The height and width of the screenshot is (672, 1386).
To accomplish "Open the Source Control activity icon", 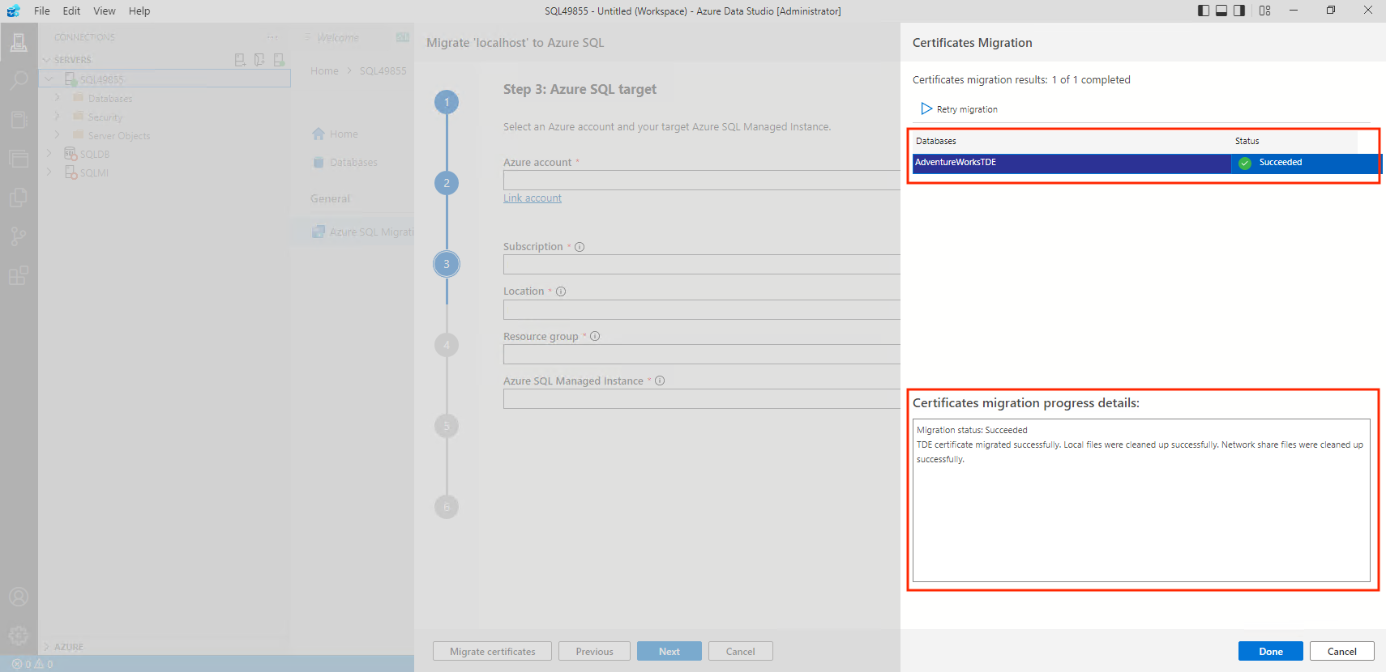I will (x=19, y=236).
